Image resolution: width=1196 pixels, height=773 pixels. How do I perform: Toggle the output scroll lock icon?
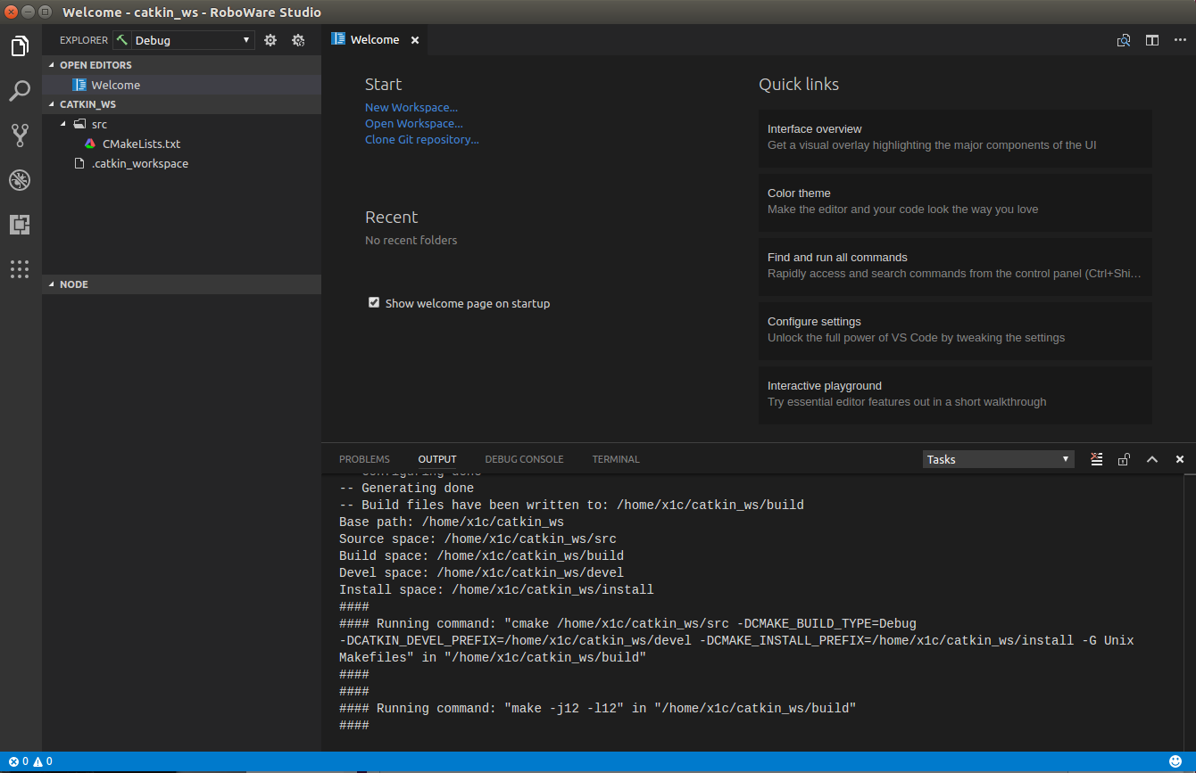(1124, 459)
